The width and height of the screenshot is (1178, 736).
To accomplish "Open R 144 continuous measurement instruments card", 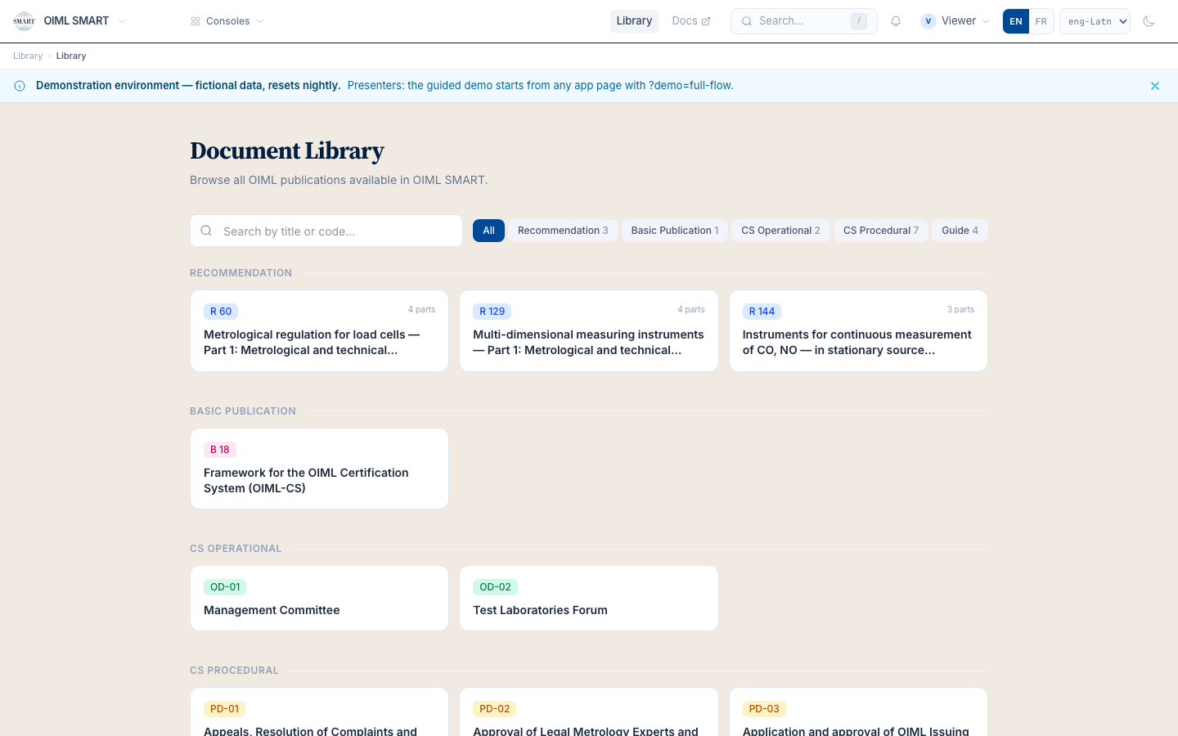I will 858,330.
